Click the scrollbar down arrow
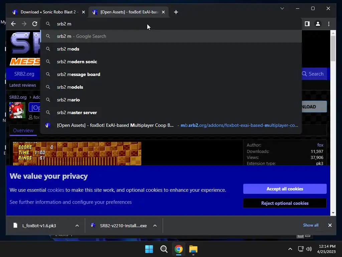 coord(333,212)
